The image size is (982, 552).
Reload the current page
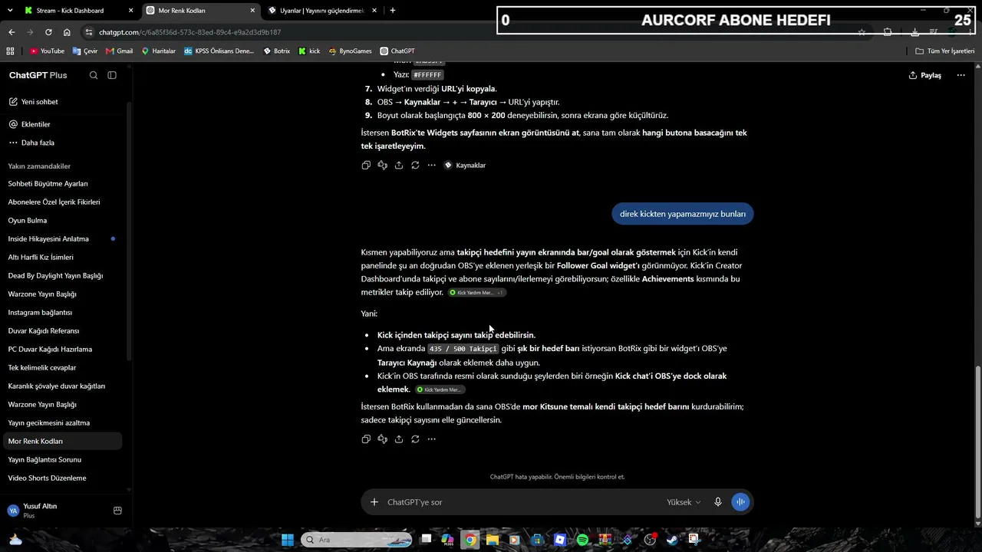[x=48, y=32]
